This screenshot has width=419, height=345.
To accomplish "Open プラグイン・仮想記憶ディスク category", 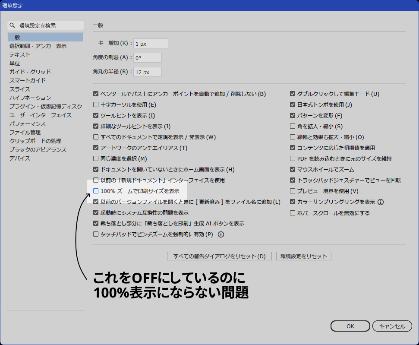I will pos(46,107).
